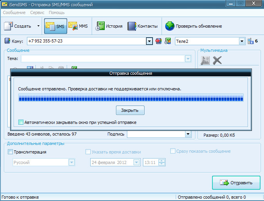Click 'Готово к отправке' status text

click(20, 197)
